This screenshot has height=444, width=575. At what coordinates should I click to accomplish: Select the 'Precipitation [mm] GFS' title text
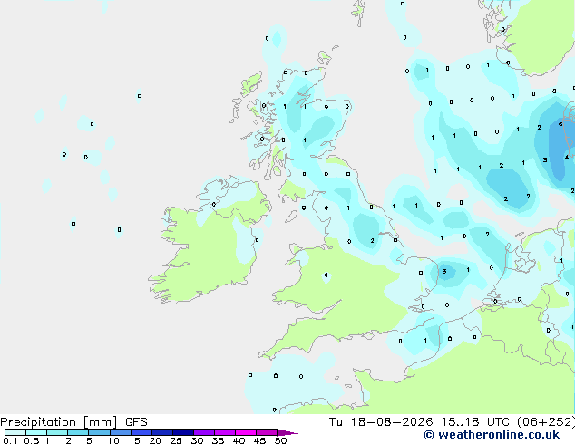[x=73, y=422]
